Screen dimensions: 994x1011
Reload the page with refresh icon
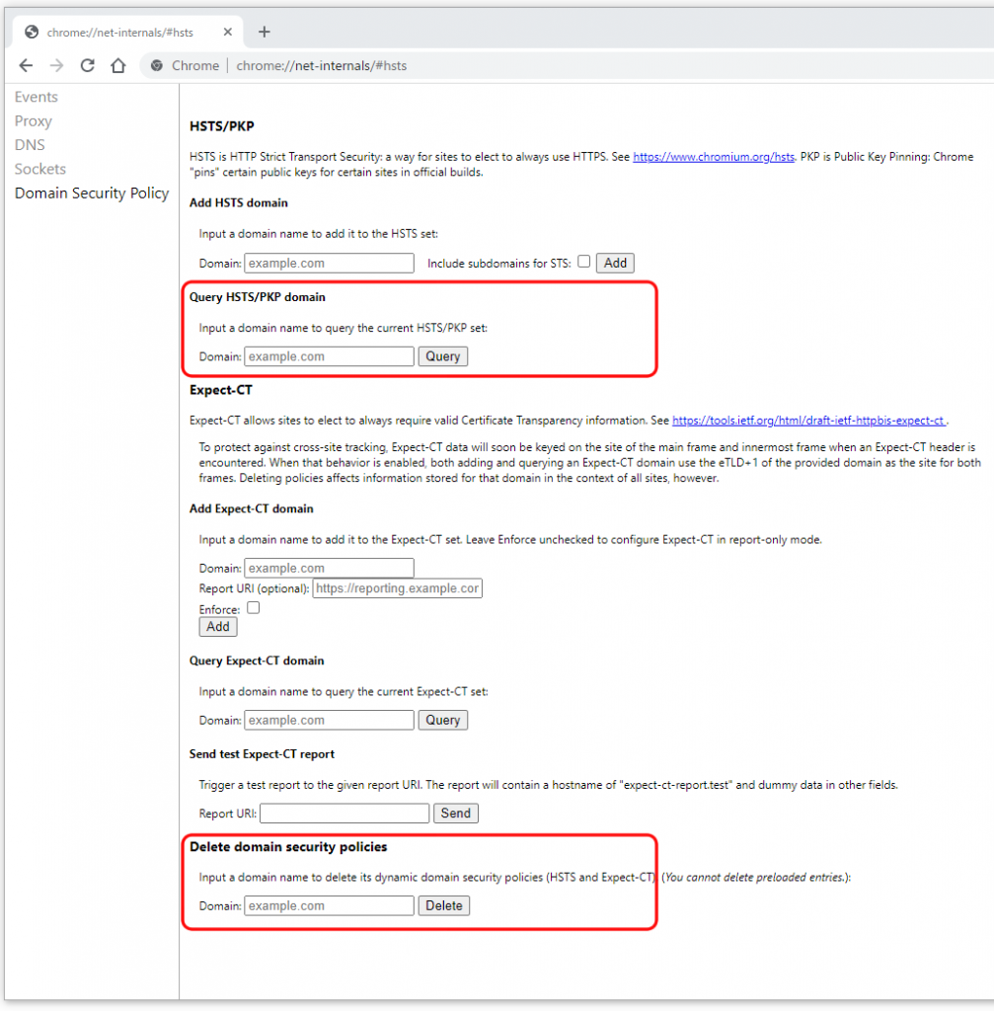point(87,66)
